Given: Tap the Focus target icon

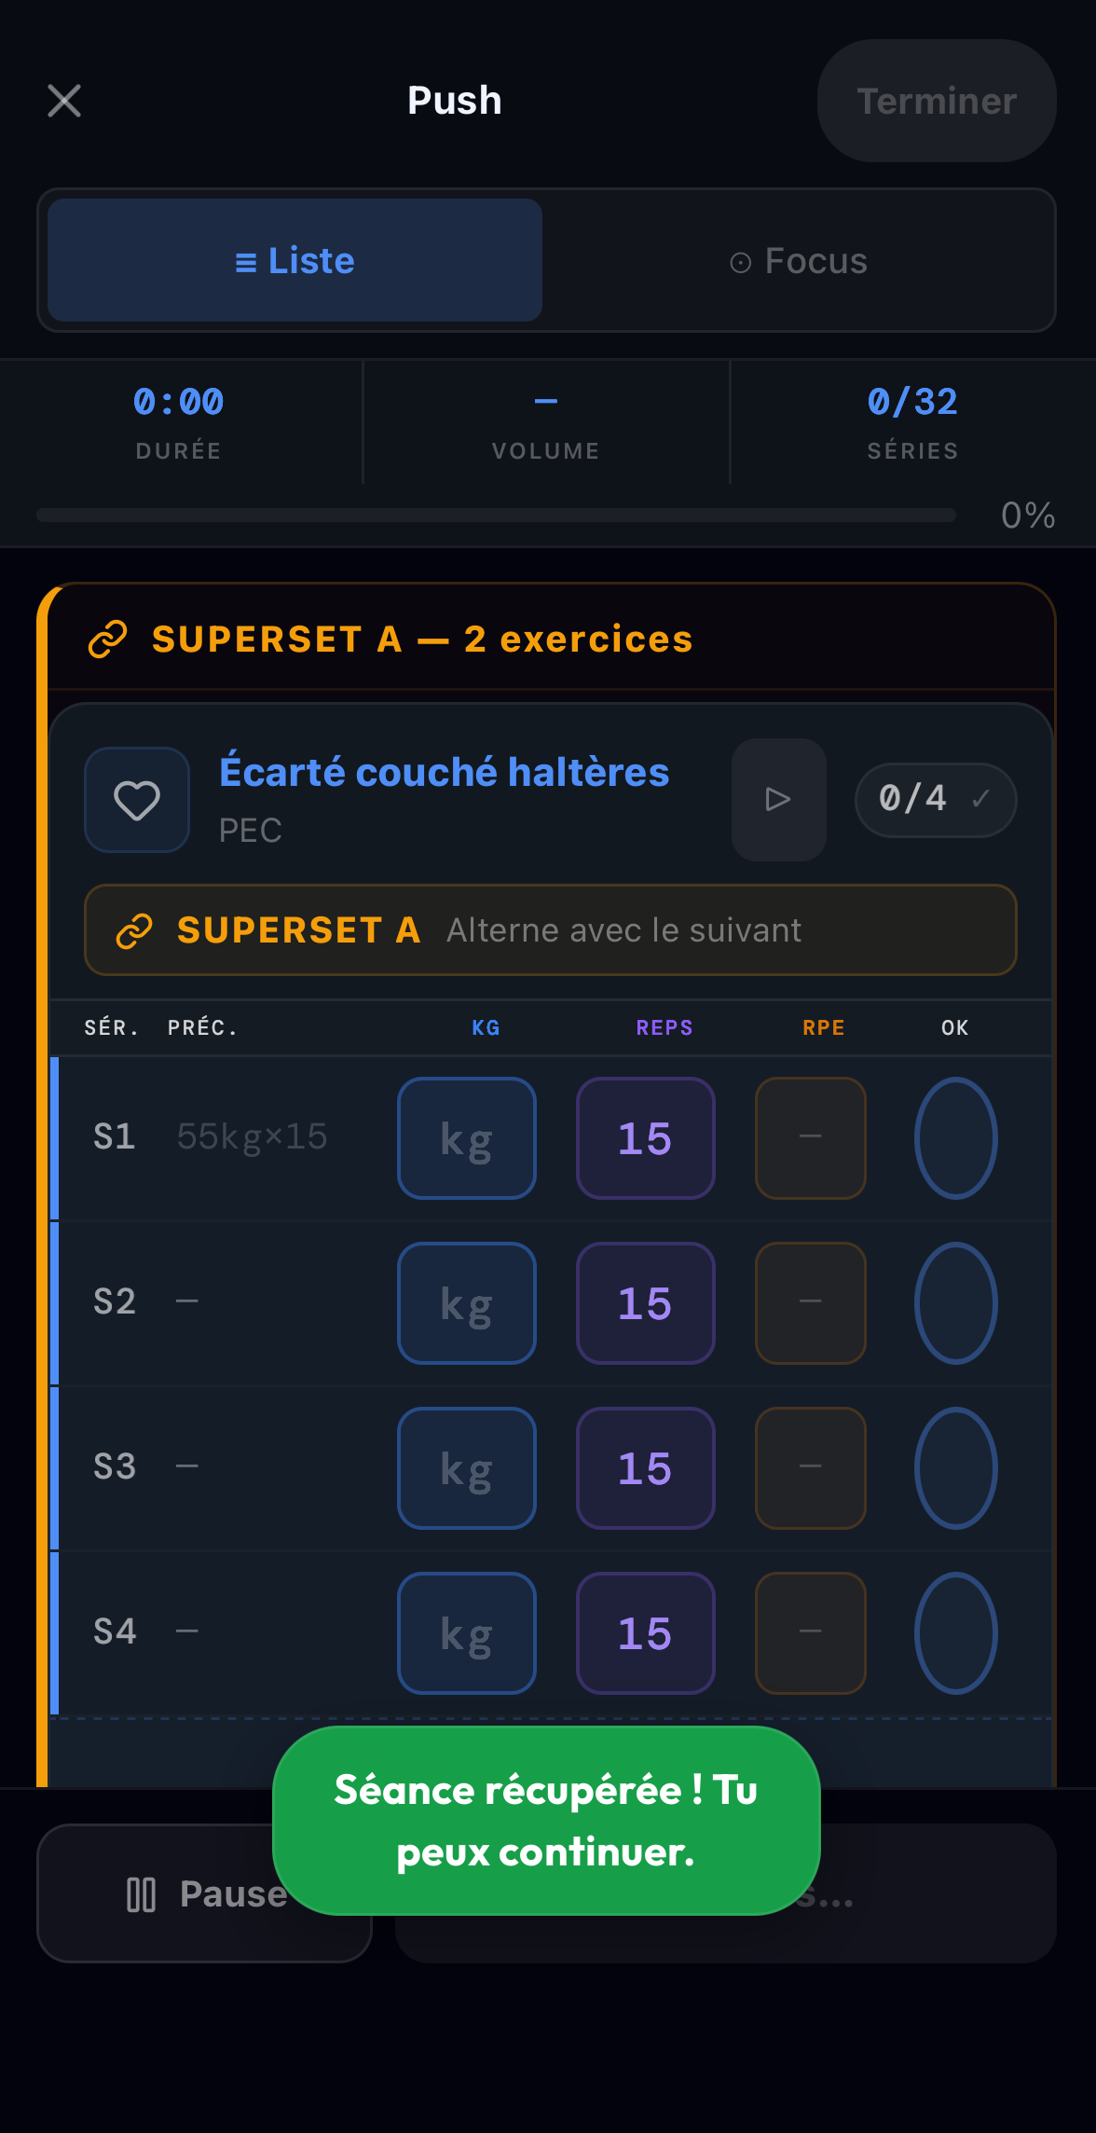Looking at the screenshot, I should coord(741,261).
